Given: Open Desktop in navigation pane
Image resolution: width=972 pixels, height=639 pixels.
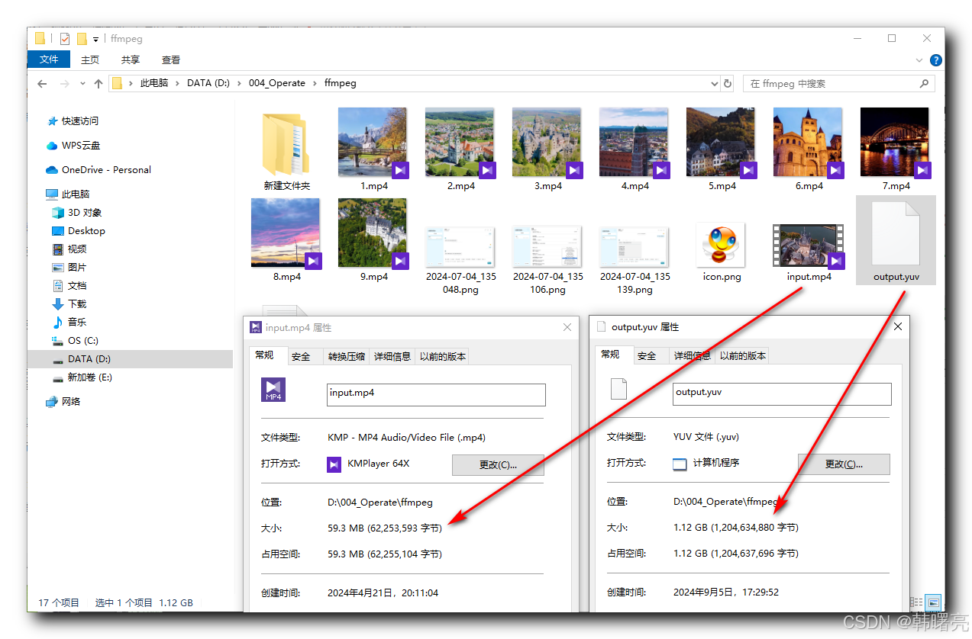Looking at the screenshot, I should (79, 230).
